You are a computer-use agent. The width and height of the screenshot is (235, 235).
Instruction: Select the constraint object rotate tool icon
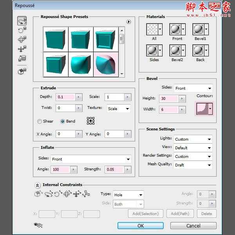[49, 194]
